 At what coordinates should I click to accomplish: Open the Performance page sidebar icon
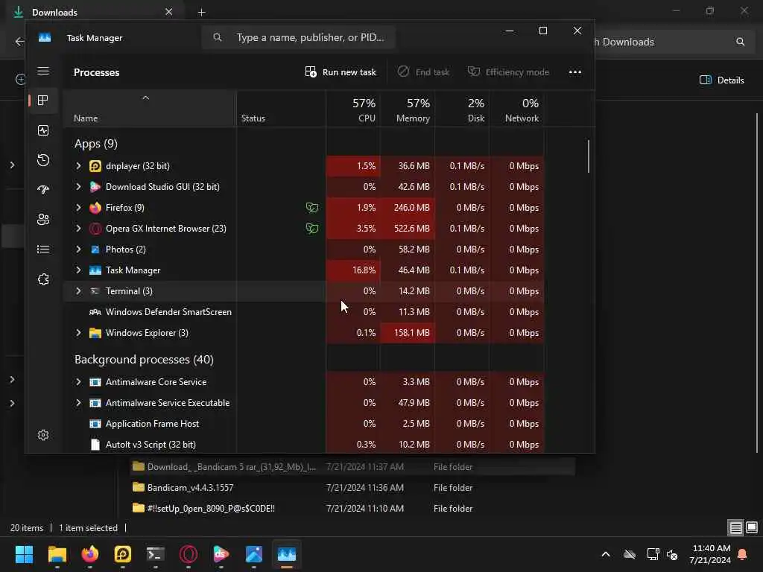click(43, 130)
